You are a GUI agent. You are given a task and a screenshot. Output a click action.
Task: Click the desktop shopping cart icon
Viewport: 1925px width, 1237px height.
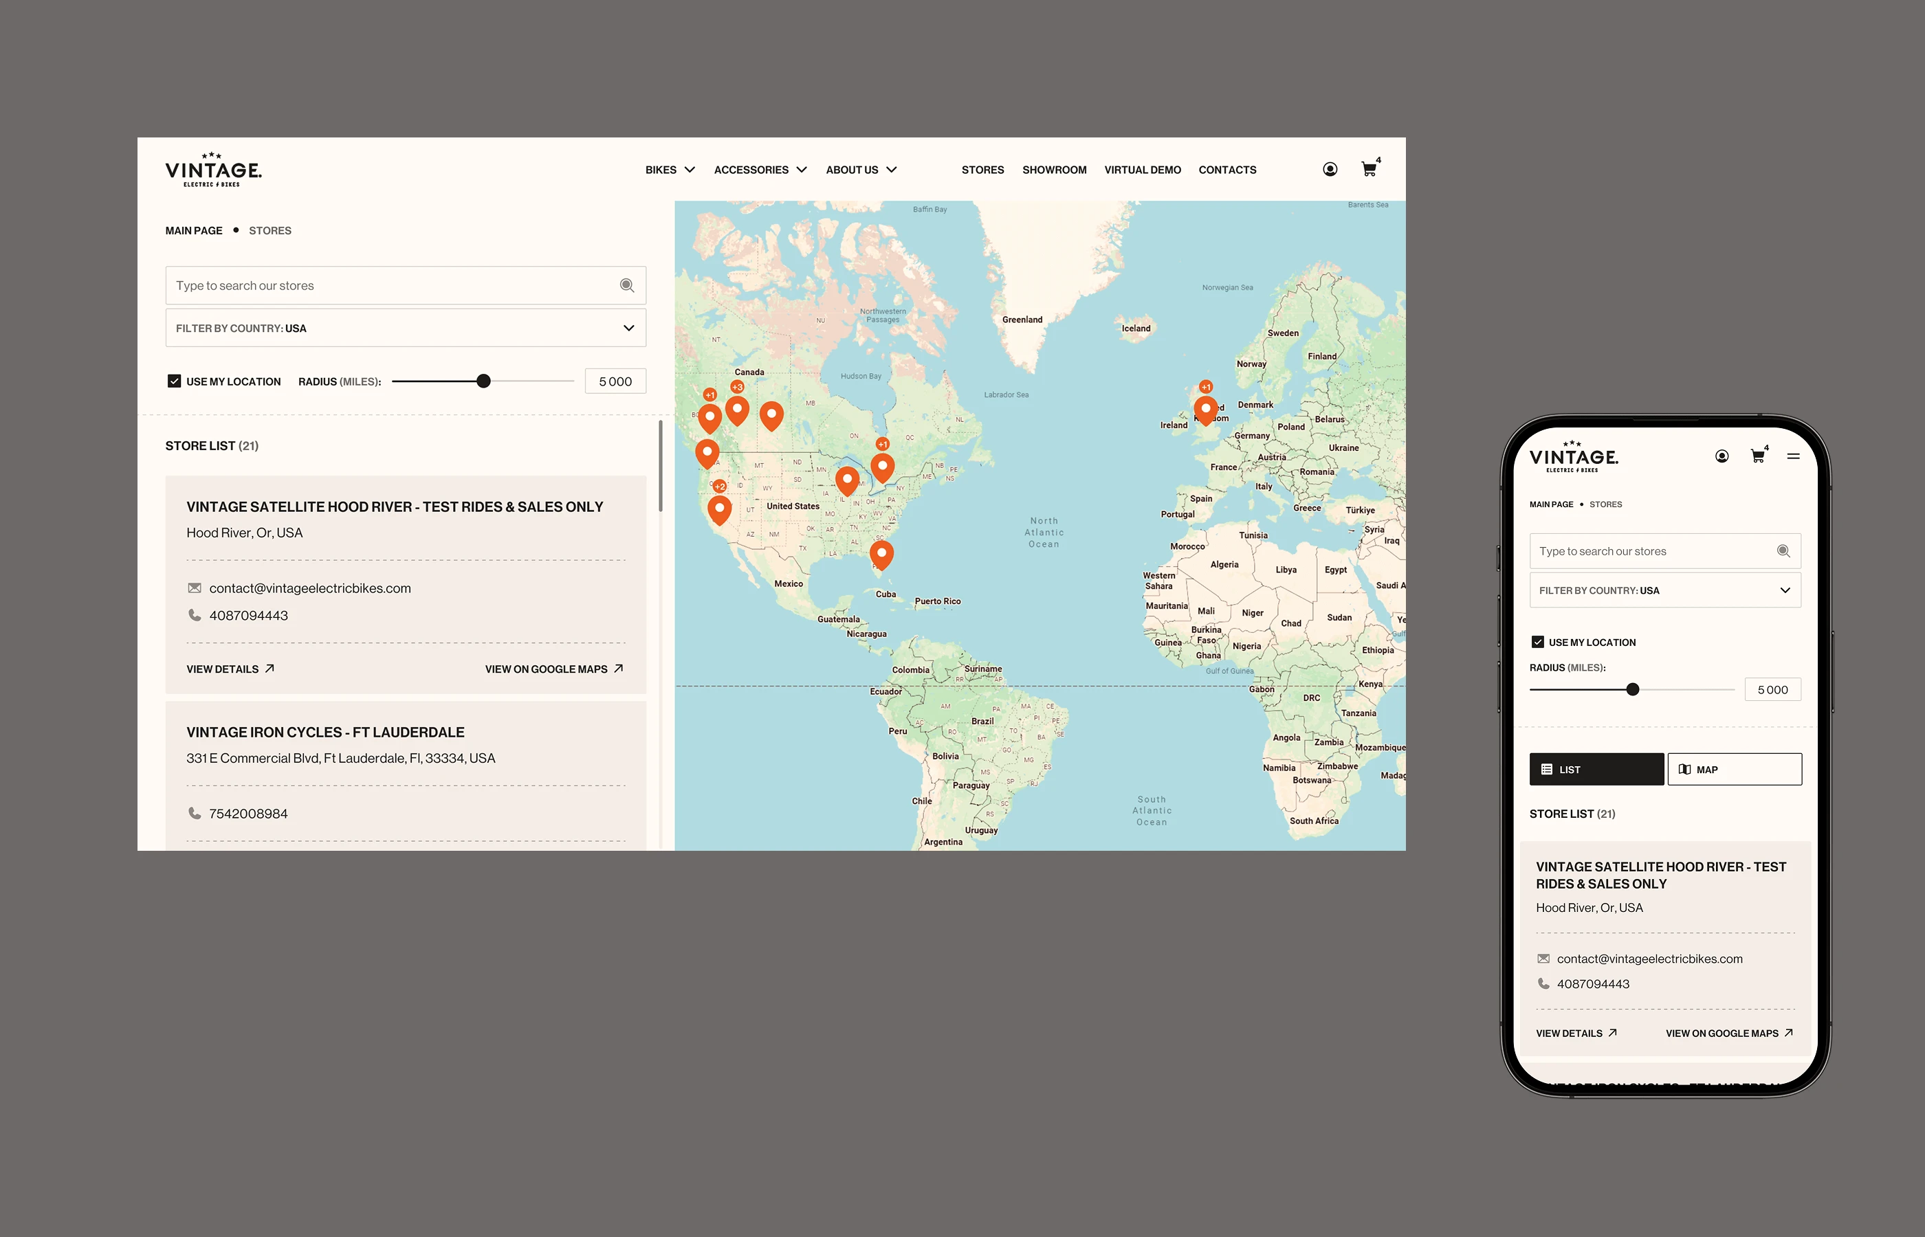(x=1368, y=170)
